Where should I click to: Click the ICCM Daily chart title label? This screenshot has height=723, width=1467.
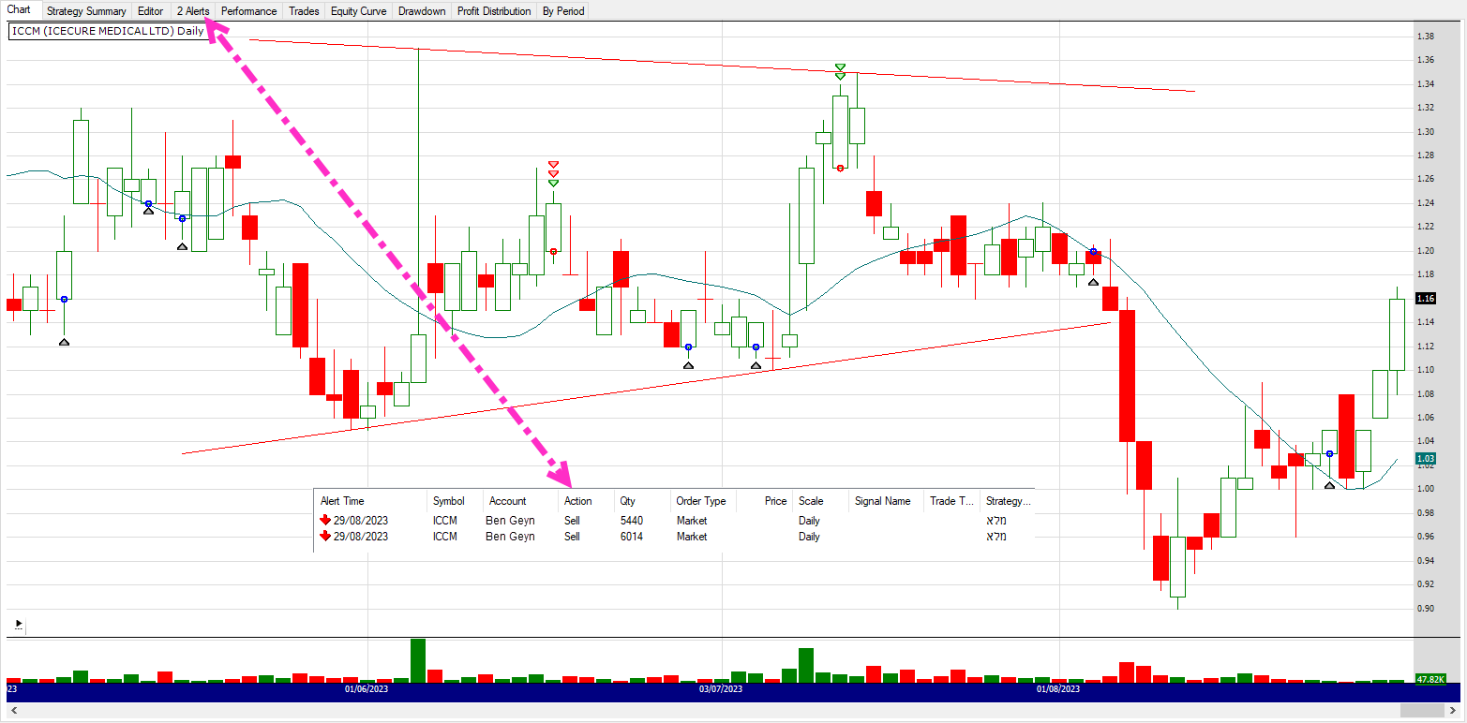(x=108, y=31)
